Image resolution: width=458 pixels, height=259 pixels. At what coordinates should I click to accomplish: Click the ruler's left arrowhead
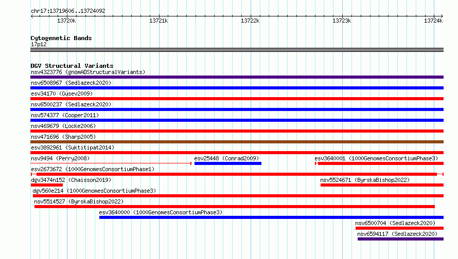[x=32, y=16]
